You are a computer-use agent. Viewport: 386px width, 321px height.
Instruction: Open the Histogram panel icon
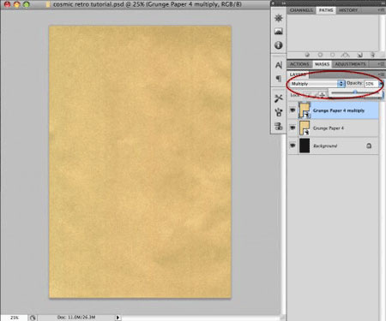279,31
